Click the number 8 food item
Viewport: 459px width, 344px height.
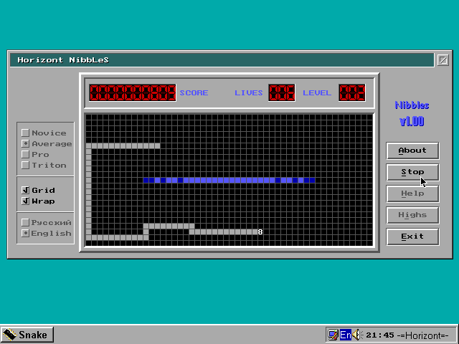(x=260, y=231)
